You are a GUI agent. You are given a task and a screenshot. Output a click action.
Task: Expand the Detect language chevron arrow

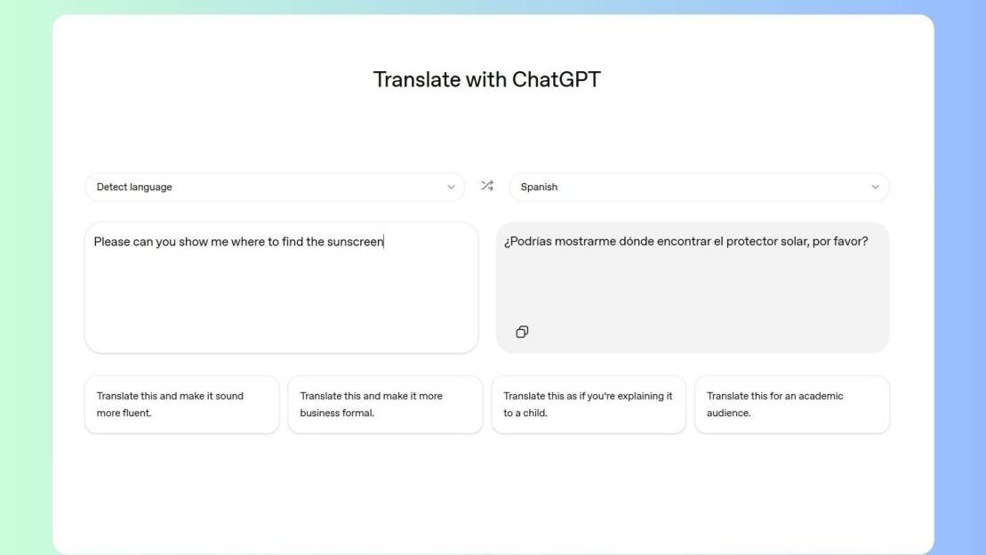tap(451, 187)
